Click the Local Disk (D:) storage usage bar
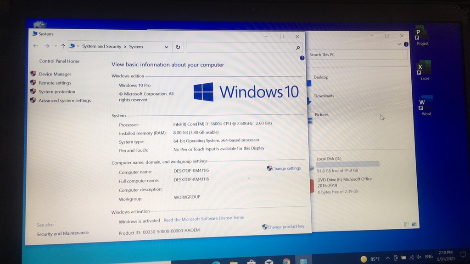This screenshot has width=470, height=264. pos(348,164)
